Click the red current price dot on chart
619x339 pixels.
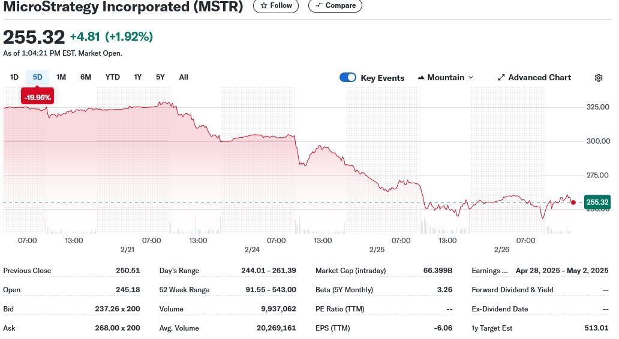(x=573, y=202)
